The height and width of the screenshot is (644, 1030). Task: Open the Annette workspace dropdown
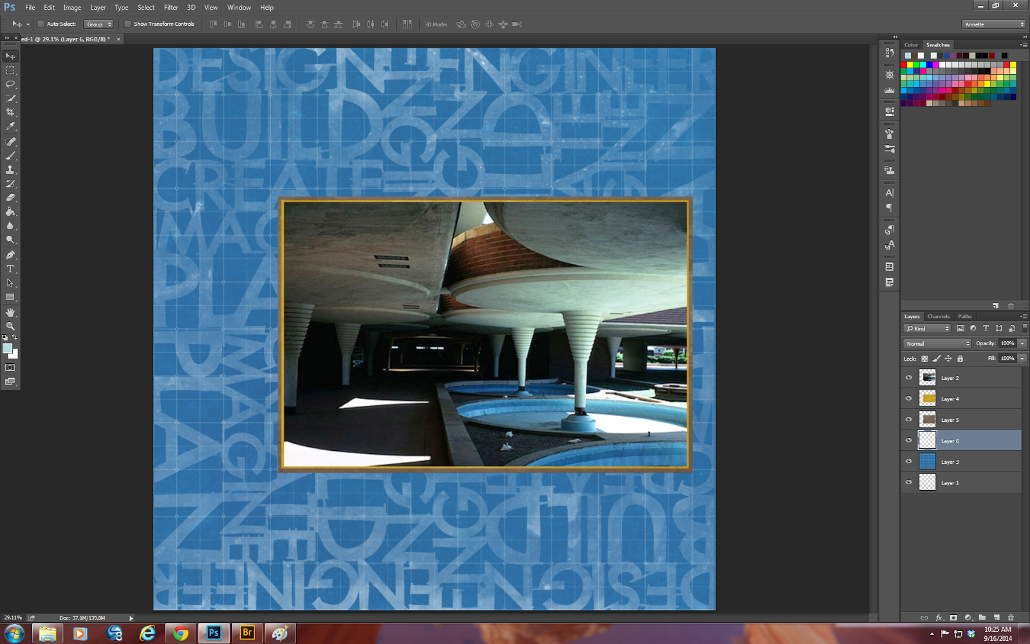[994, 24]
